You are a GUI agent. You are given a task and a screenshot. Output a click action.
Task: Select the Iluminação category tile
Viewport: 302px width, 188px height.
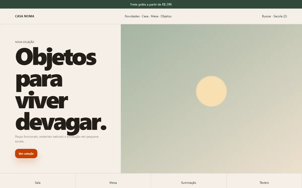click(189, 181)
